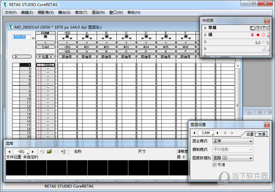This screenshot has width=275, height=192.
Task: Click left arrow under A column header
Action: pyautogui.click(x=83, y=38)
